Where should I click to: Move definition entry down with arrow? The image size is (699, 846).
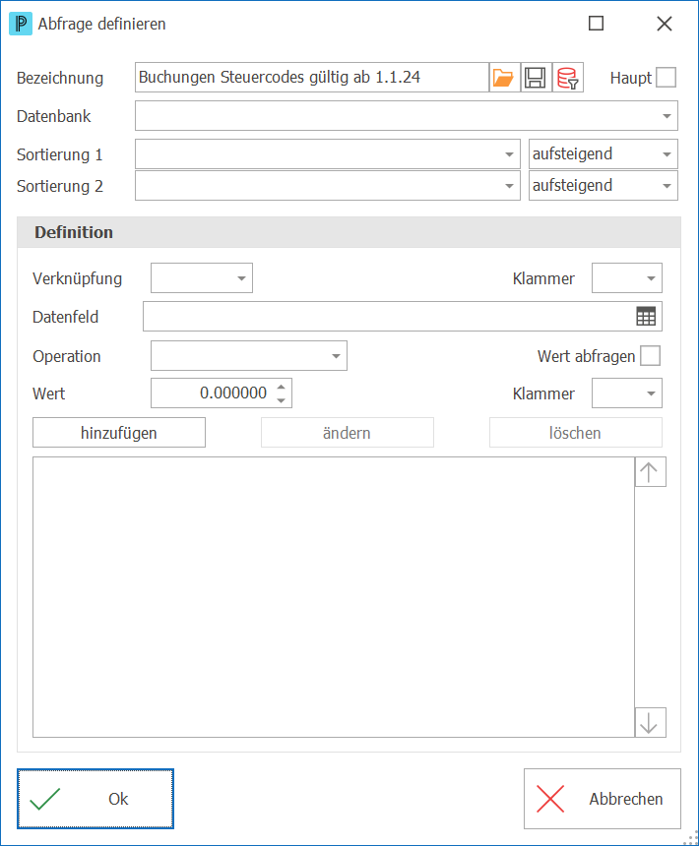[650, 722]
